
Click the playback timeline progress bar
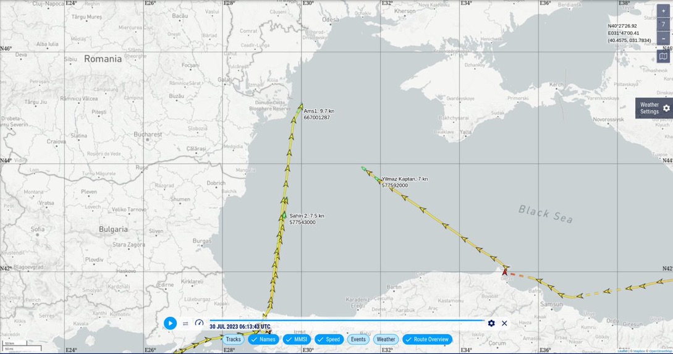[347, 320]
